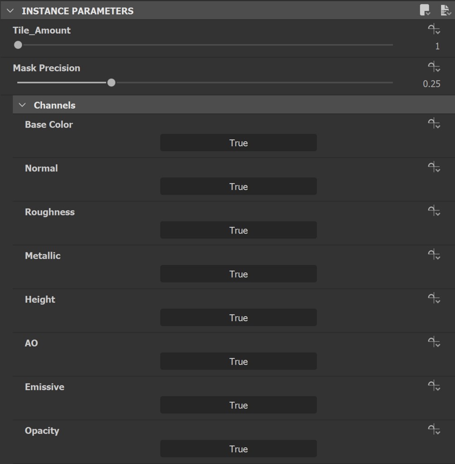The height and width of the screenshot is (464, 455).
Task: Open Metallic function graph menu icon
Action: 434,255
